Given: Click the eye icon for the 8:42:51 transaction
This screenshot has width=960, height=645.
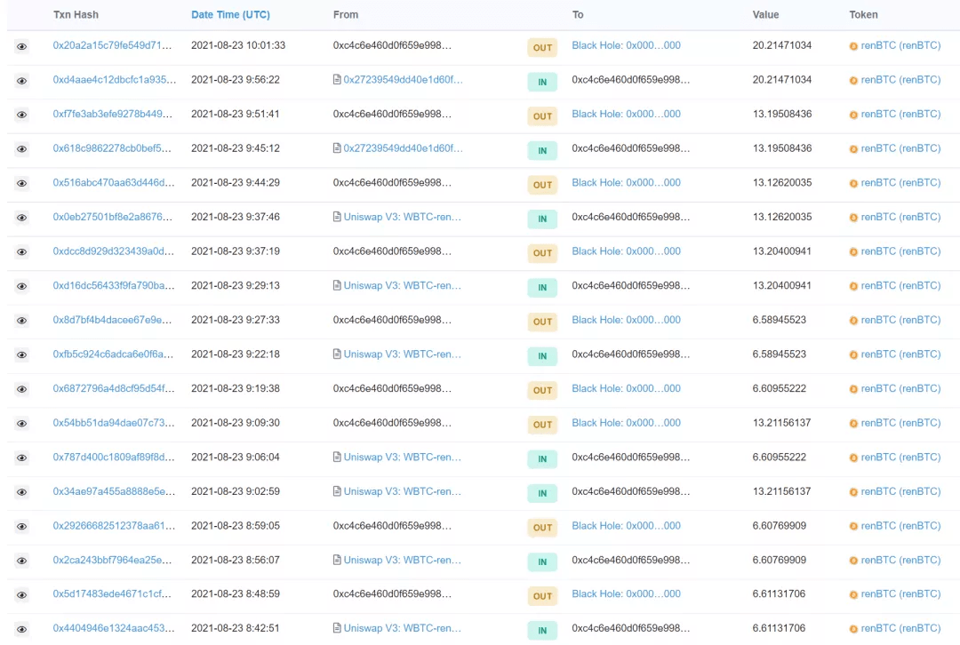Looking at the screenshot, I should [21, 630].
